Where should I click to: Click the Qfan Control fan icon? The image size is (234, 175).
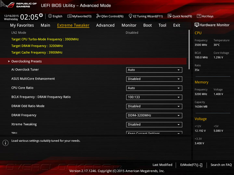[98, 16]
